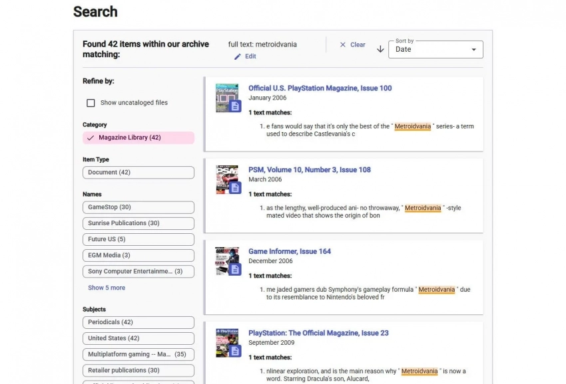Click document icon on PSM Issue 108
566x384 pixels.
click(x=234, y=188)
